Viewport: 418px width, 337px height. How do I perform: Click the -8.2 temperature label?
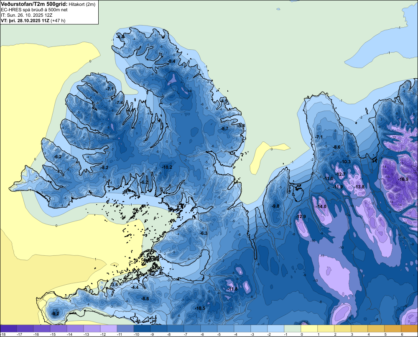click(105, 167)
